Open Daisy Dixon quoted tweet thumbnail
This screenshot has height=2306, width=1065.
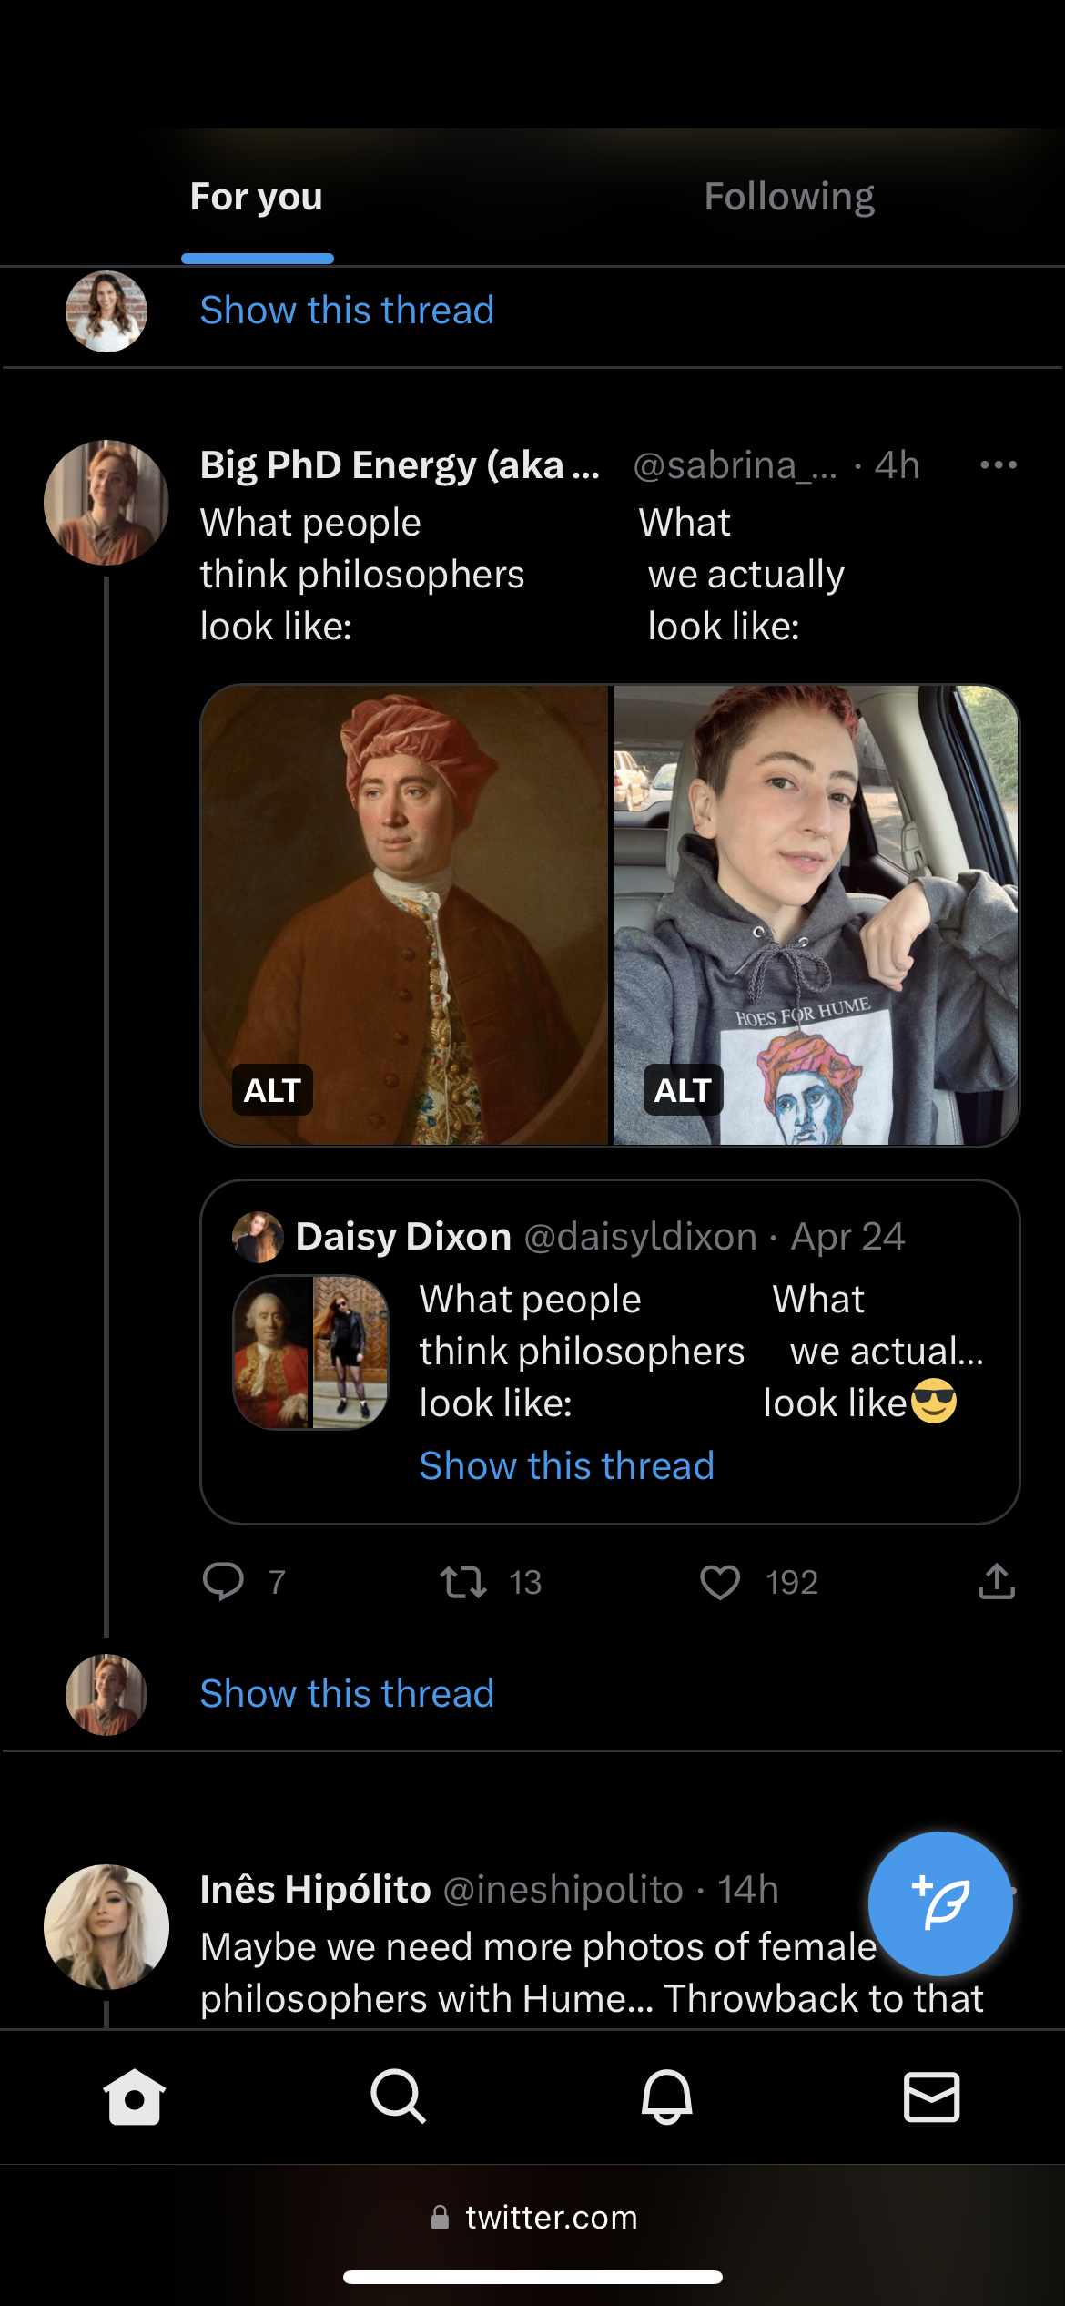pyautogui.click(x=311, y=1352)
